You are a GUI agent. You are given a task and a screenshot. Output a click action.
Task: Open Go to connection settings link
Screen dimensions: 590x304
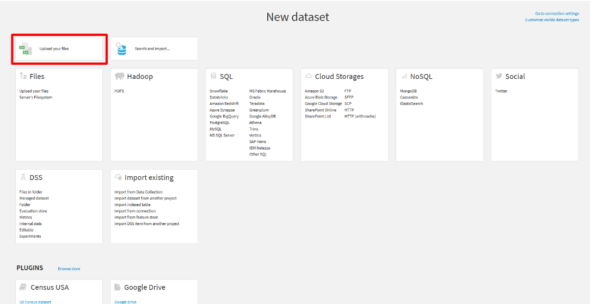coord(557,14)
